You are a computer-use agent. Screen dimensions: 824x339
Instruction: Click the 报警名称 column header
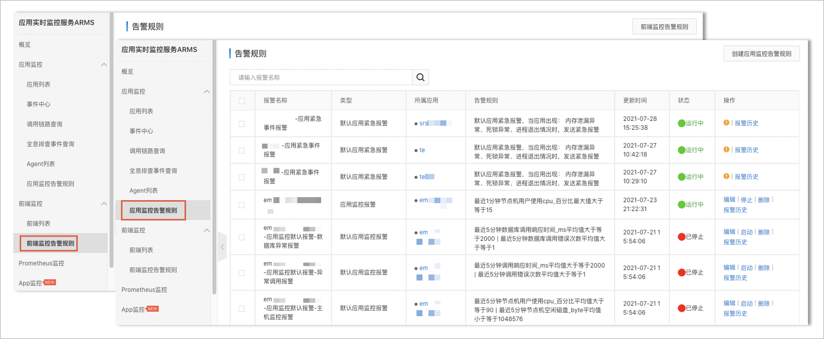[275, 100]
